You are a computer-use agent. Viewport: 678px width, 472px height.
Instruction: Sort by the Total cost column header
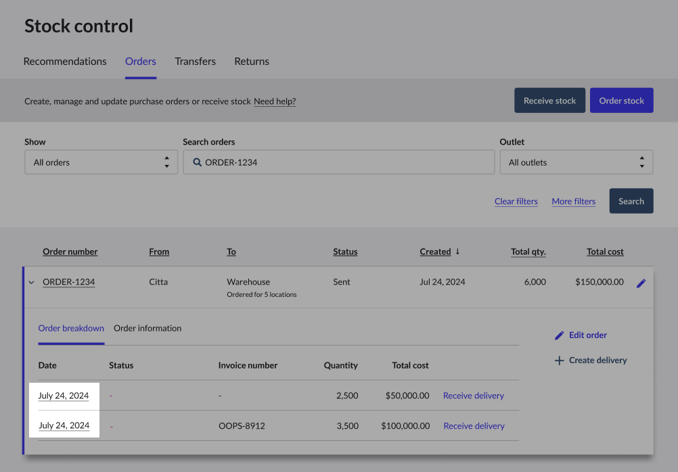pos(605,252)
